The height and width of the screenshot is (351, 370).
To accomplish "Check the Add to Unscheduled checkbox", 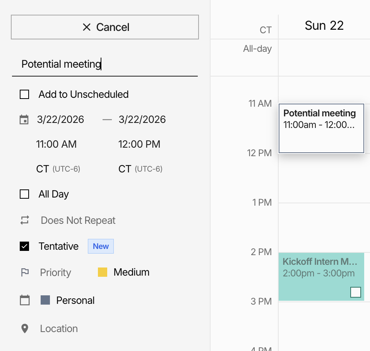I will click(x=24, y=94).
